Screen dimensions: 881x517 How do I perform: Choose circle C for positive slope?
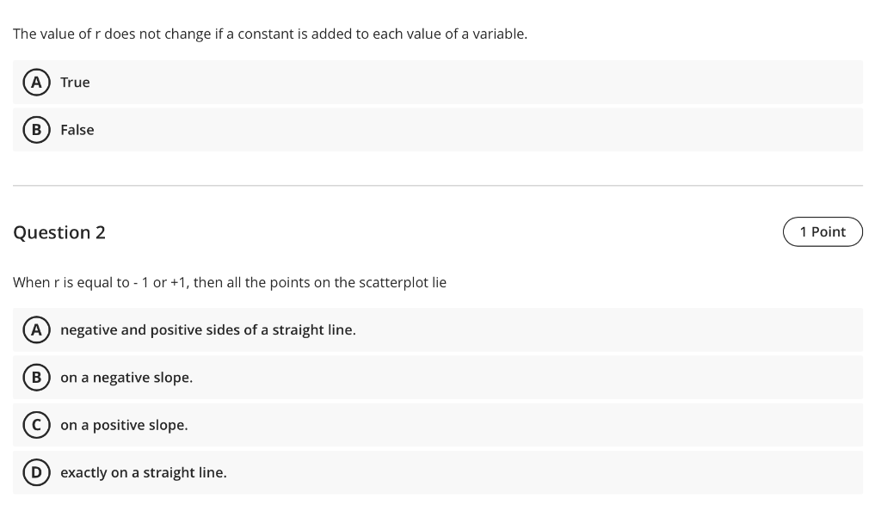coord(36,425)
